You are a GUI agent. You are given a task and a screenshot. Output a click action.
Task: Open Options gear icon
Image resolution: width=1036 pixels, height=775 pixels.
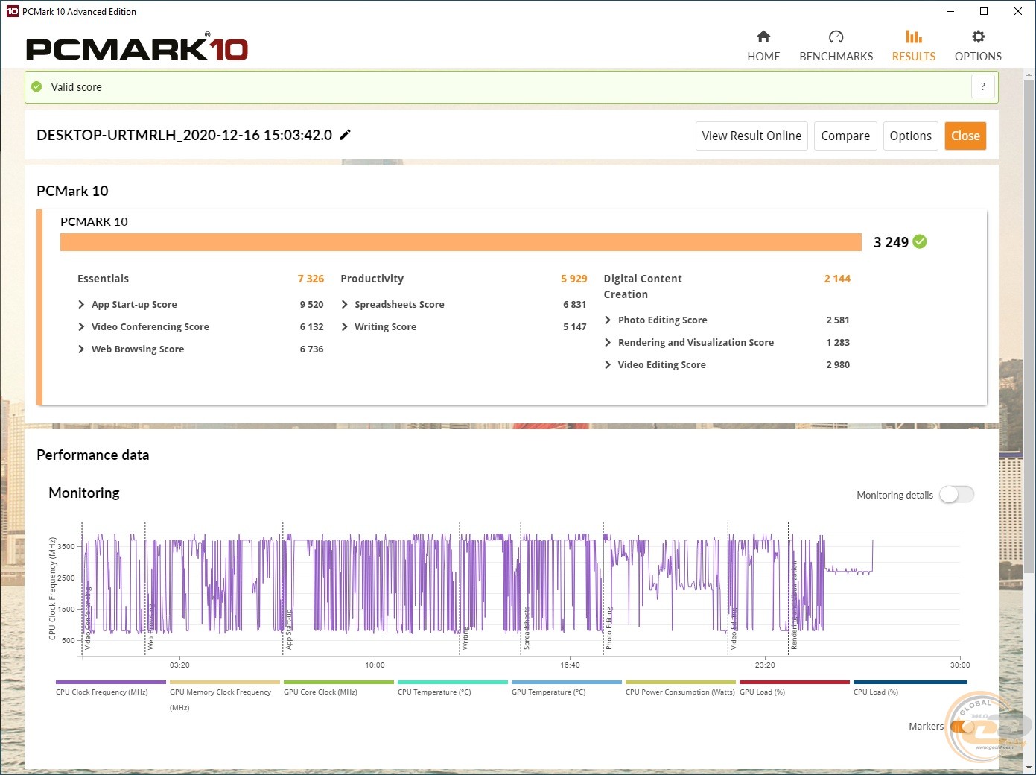pos(978,37)
